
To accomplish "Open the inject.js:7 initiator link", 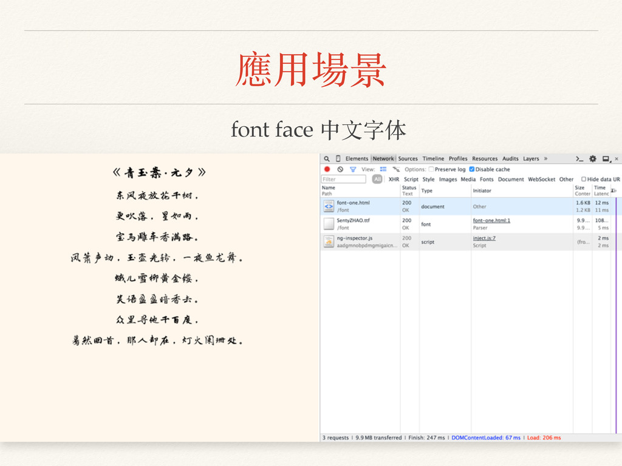I will click(484, 238).
